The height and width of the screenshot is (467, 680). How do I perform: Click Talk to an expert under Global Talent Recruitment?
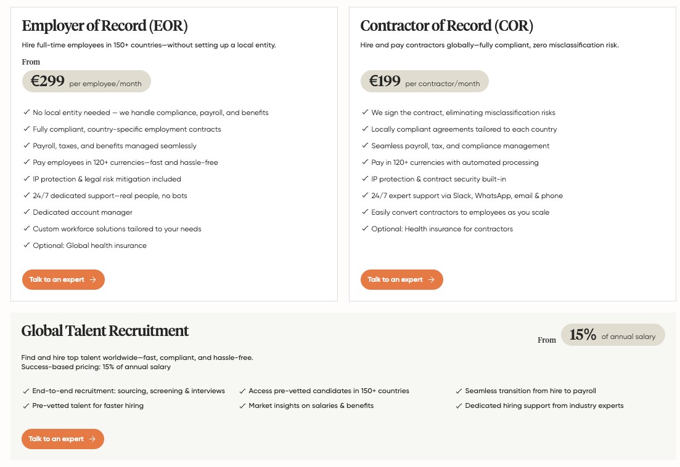point(63,439)
